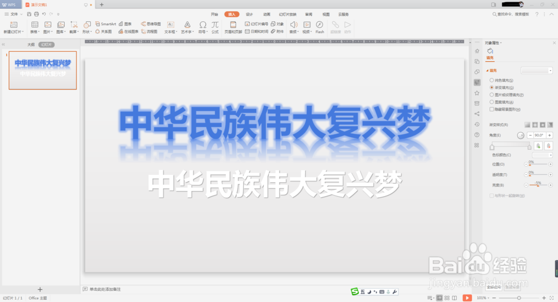This screenshot has width=558, height=302.
Task: Start slideshow with orange play button
Action: click(467, 298)
